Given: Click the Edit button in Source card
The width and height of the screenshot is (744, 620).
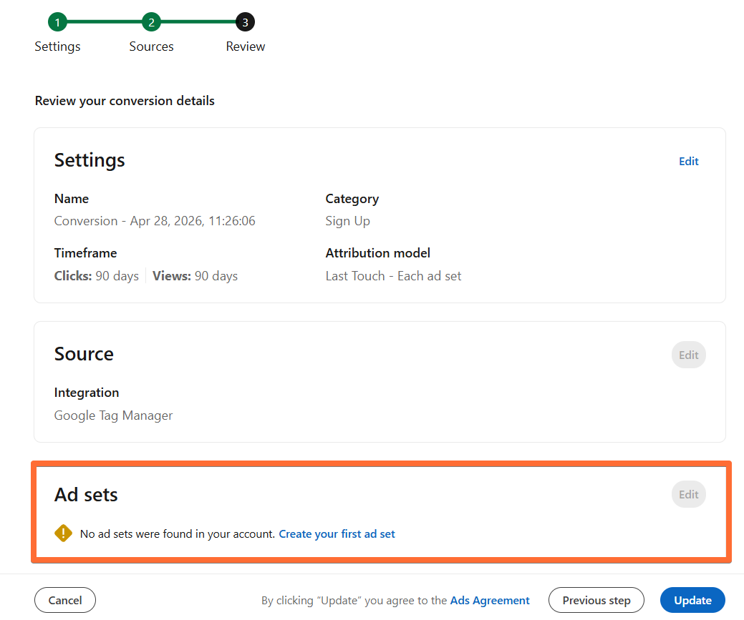Looking at the screenshot, I should (x=688, y=355).
